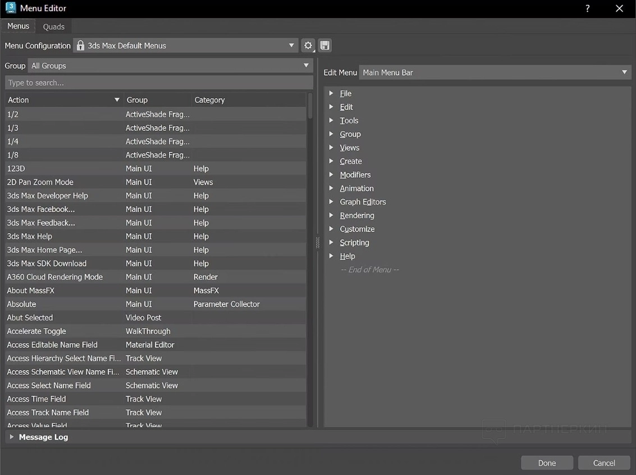Click the action search field

[x=159, y=82]
